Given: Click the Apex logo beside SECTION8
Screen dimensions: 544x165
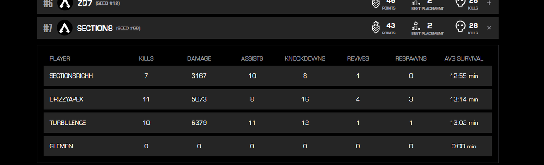Looking at the screenshot, I should [x=65, y=28].
